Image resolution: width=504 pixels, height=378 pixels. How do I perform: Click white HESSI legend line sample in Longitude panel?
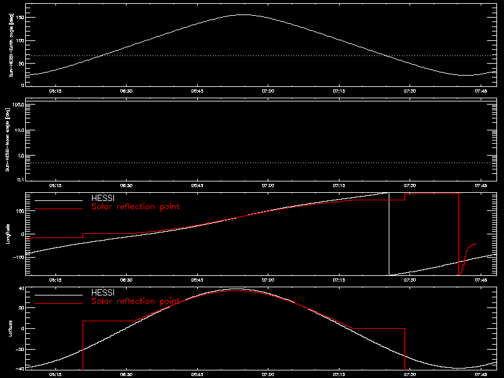coord(59,200)
